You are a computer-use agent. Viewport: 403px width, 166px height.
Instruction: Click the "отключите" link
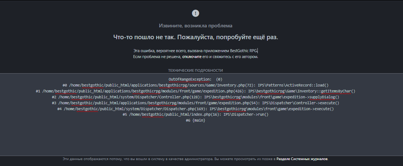click(x=192, y=57)
